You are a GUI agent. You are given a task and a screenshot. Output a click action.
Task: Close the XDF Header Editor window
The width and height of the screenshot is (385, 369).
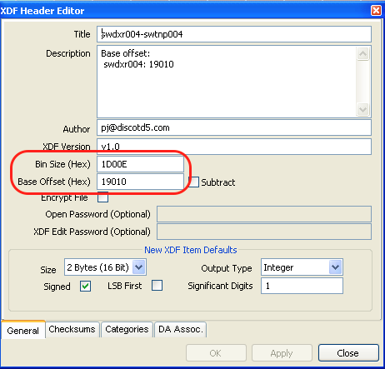point(376,11)
